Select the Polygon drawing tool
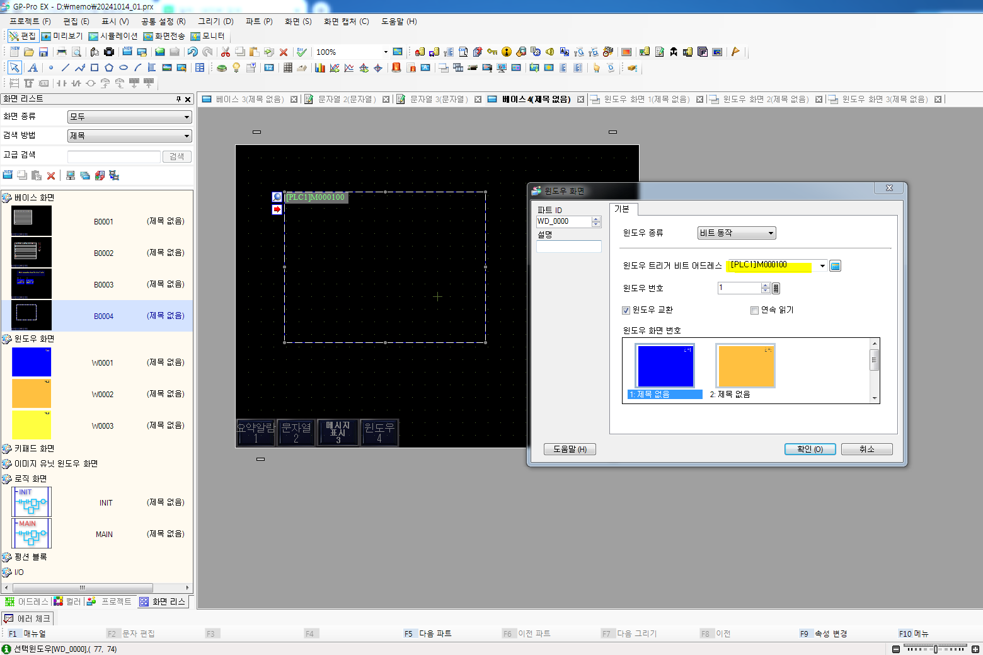This screenshot has width=983, height=655. (x=109, y=67)
